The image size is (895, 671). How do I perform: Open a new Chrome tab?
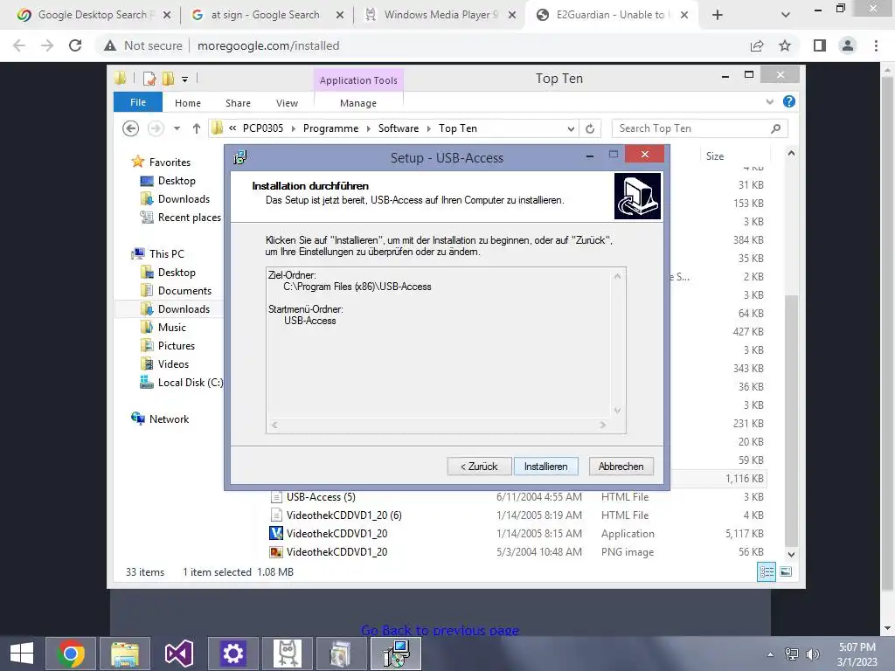click(718, 15)
